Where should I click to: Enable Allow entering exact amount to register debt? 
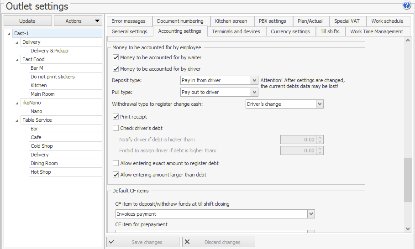click(x=116, y=163)
